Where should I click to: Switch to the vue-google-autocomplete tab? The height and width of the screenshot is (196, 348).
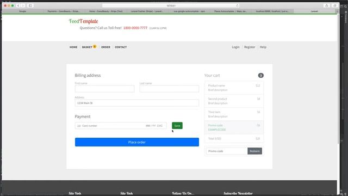tap(189, 11)
